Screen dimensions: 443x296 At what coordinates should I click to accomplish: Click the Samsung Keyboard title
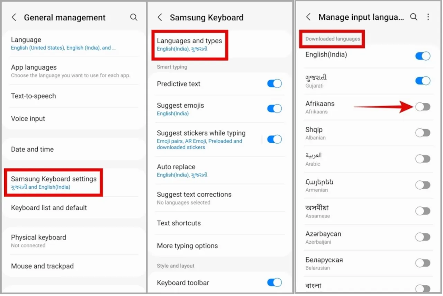click(x=207, y=17)
